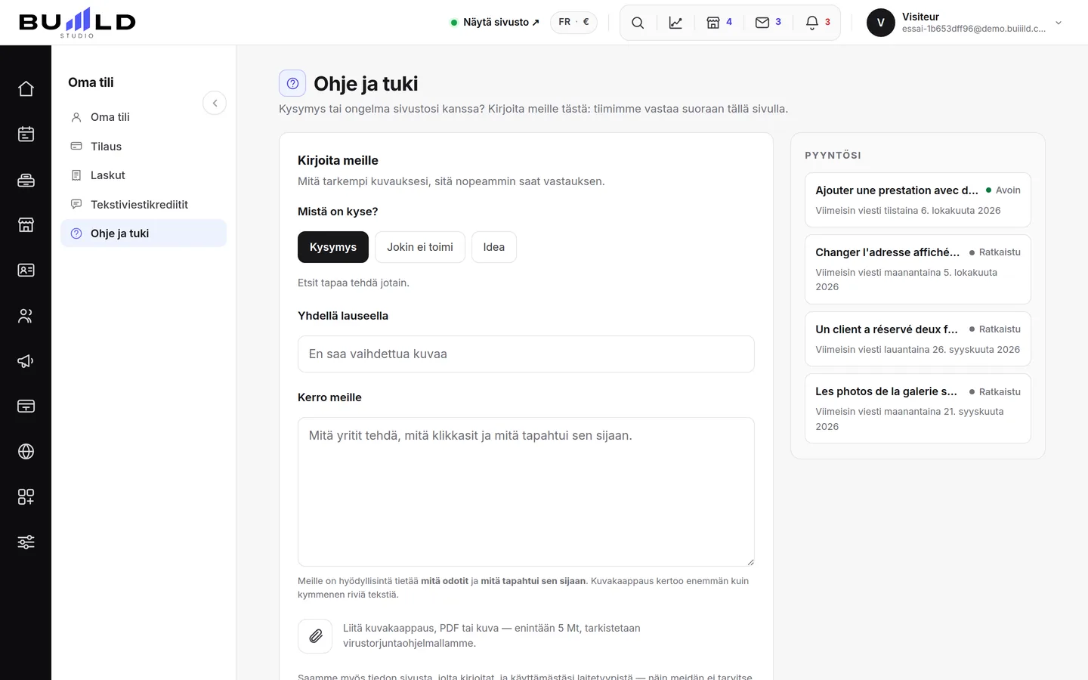Click the paperclip attachment button
Screen dimensions: 1088x680
(x=315, y=636)
